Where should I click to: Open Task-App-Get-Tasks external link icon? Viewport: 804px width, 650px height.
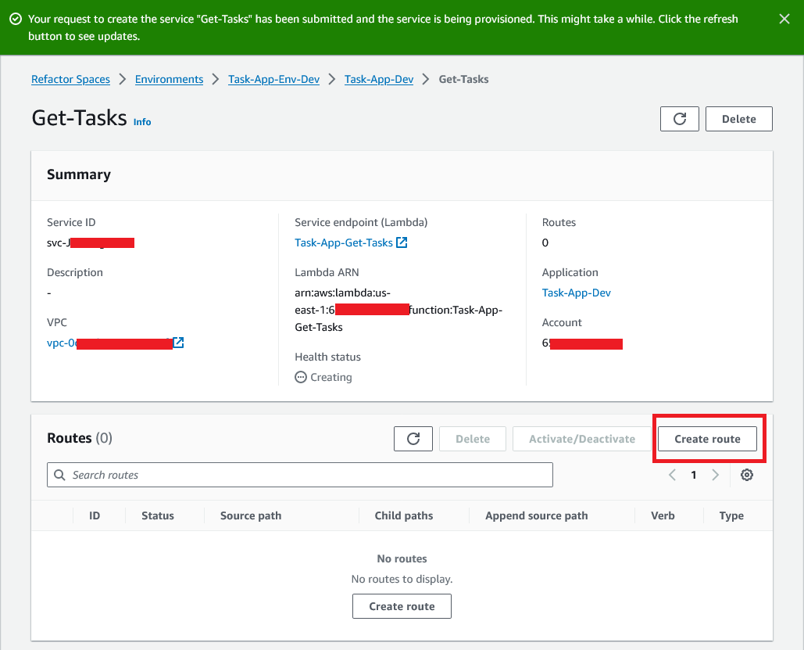pos(402,242)
